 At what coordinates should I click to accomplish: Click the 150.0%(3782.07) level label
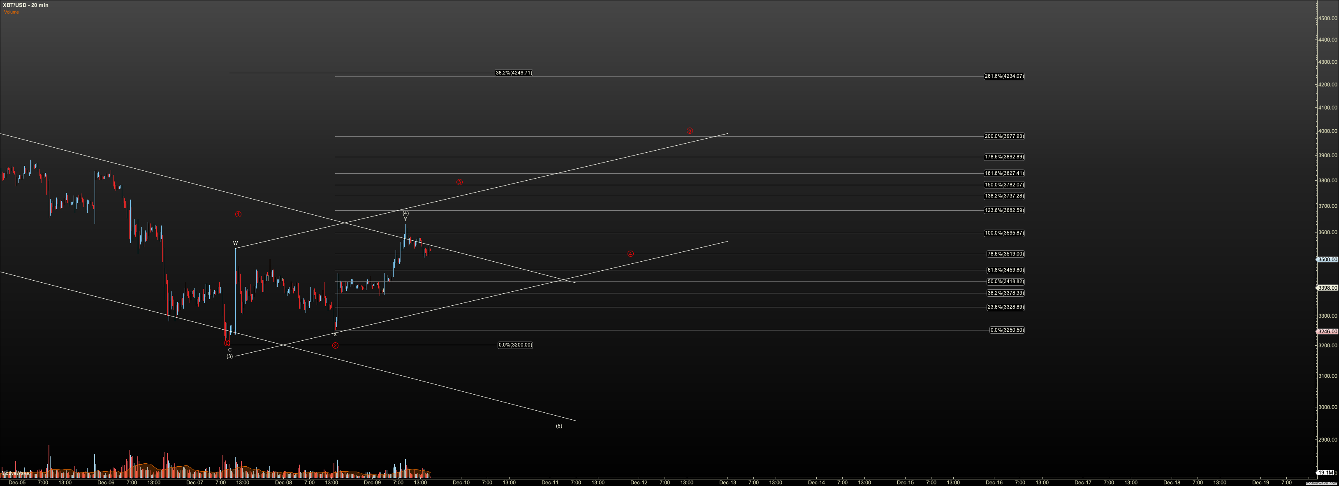point(1004,185)
